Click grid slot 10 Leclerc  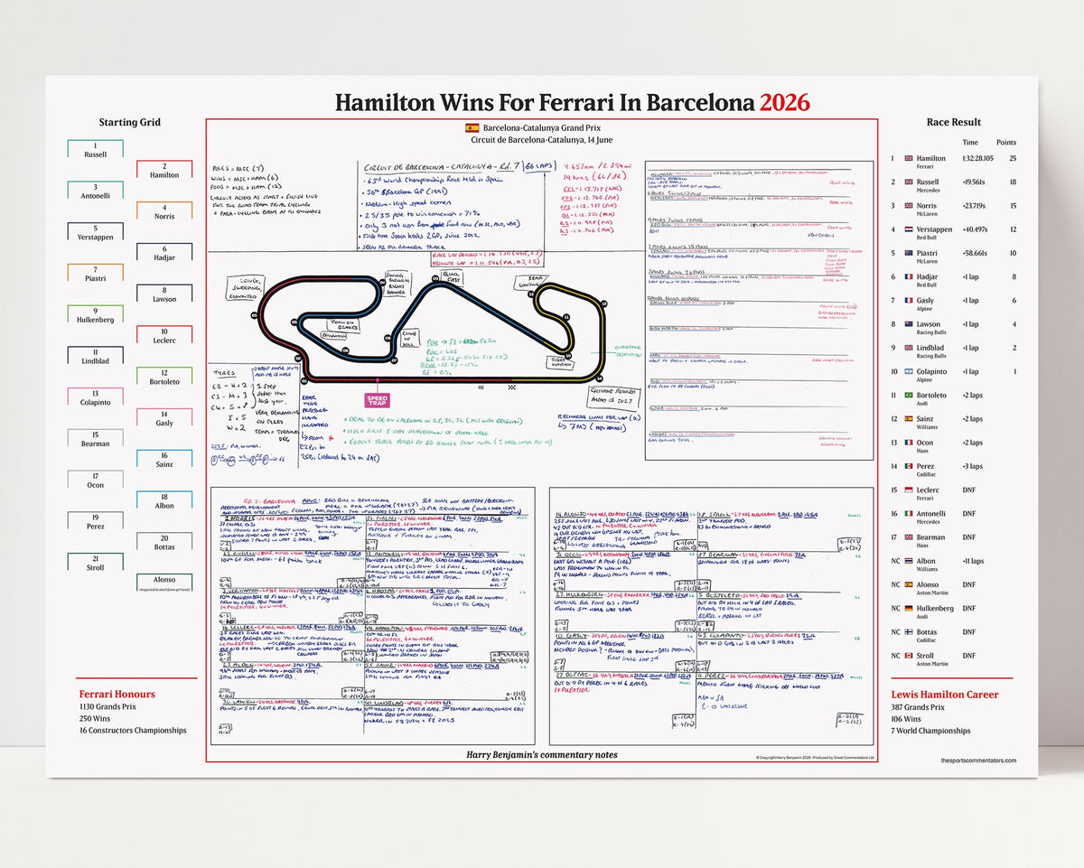pyautogui.click(x=164, y=336)
